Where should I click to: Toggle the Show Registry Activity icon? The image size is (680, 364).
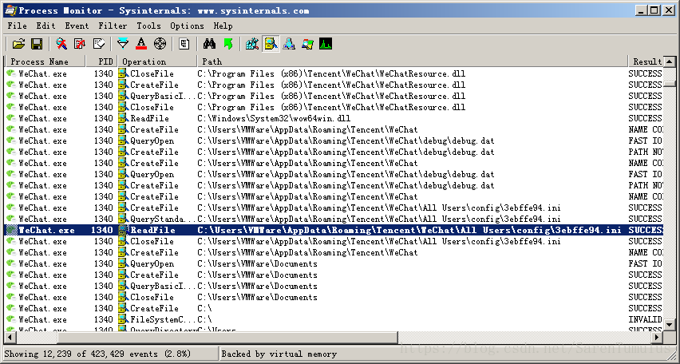click(252, 44)
